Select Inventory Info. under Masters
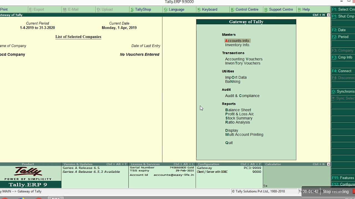 pyautogui.click(x=237, y=45)
